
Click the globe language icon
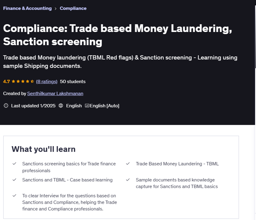61,106
